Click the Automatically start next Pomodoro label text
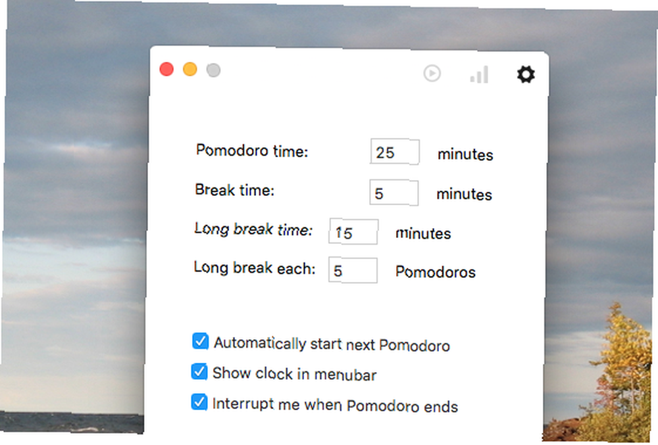Screen dimensions: 658x445 332,344
